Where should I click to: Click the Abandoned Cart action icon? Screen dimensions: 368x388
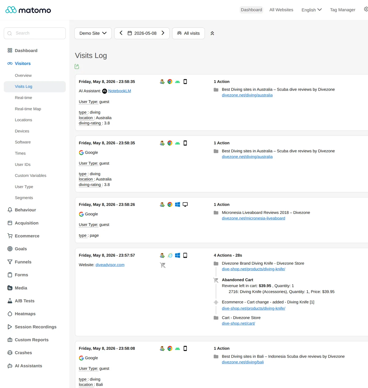click(216, 280)
